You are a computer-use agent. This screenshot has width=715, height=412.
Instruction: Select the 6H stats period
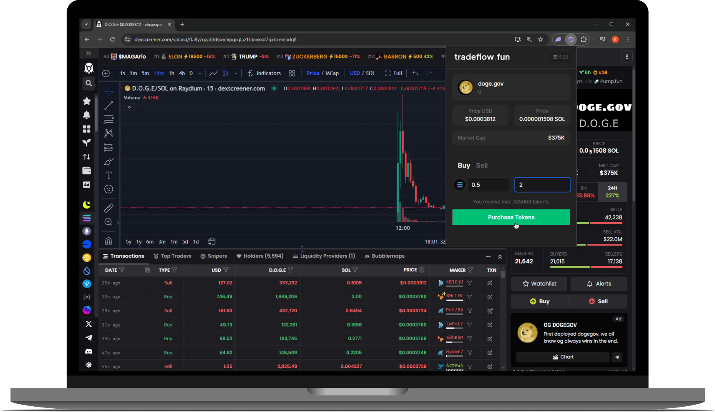coord(584,192)
